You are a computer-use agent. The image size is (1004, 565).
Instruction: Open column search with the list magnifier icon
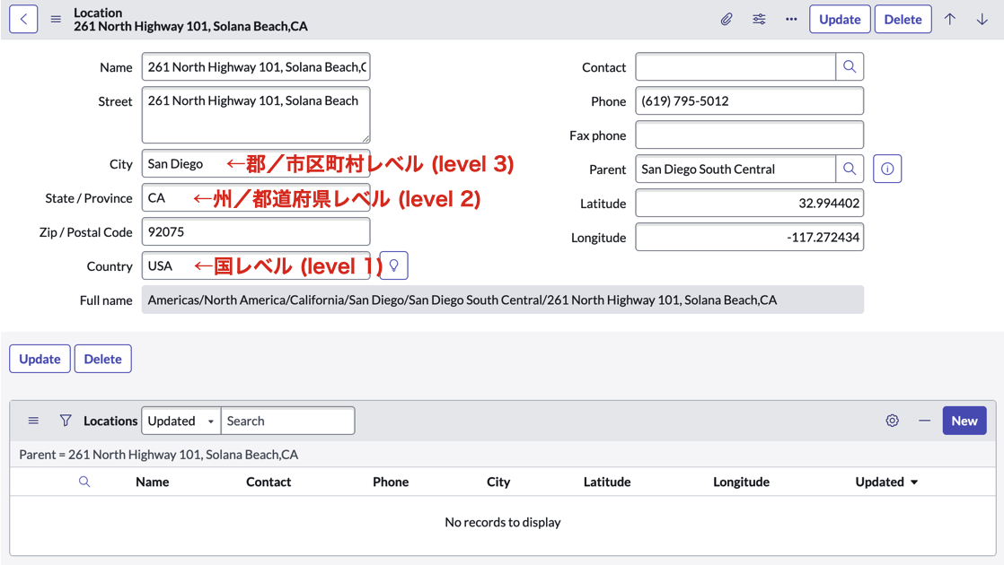click(84, 482)
